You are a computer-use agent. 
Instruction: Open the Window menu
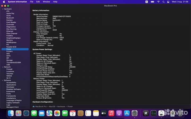point(46,2)
